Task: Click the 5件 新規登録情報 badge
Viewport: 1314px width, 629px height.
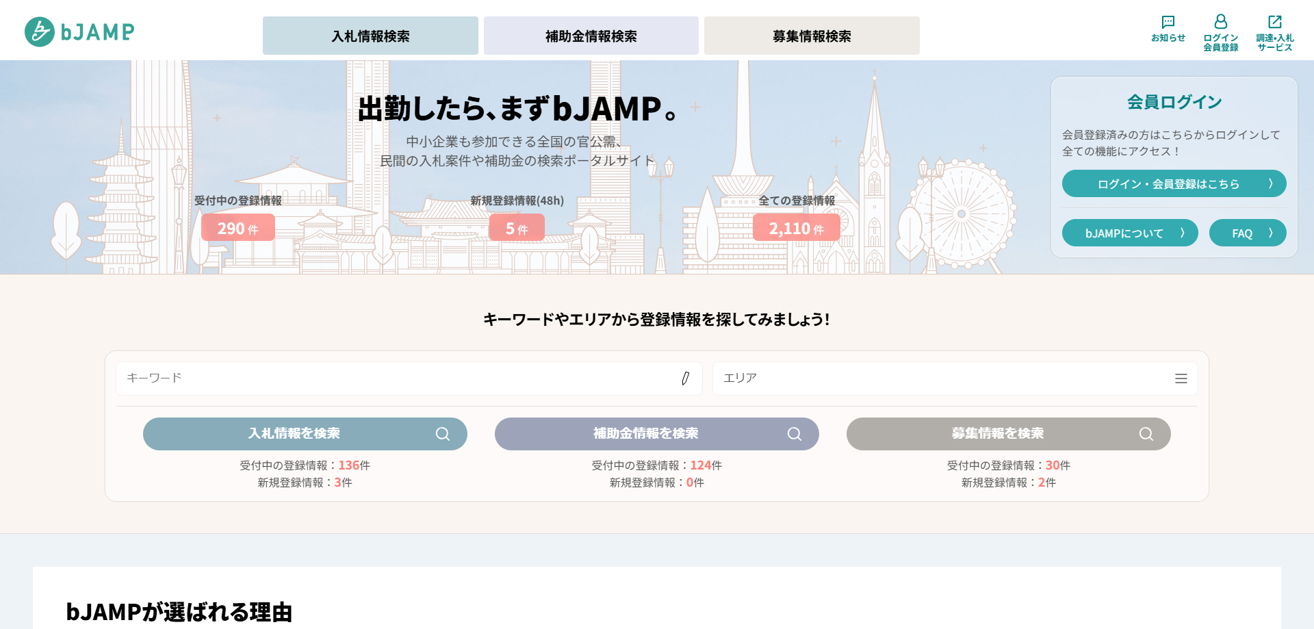Action: 517,227
